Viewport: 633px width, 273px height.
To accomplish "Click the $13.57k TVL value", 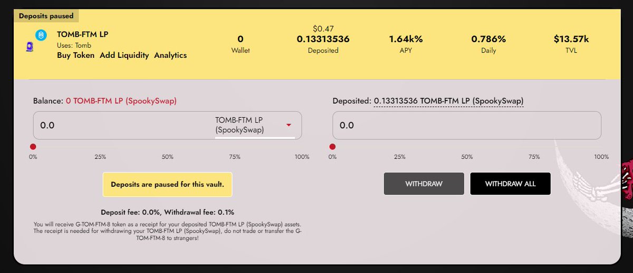I will click(571, 39).
